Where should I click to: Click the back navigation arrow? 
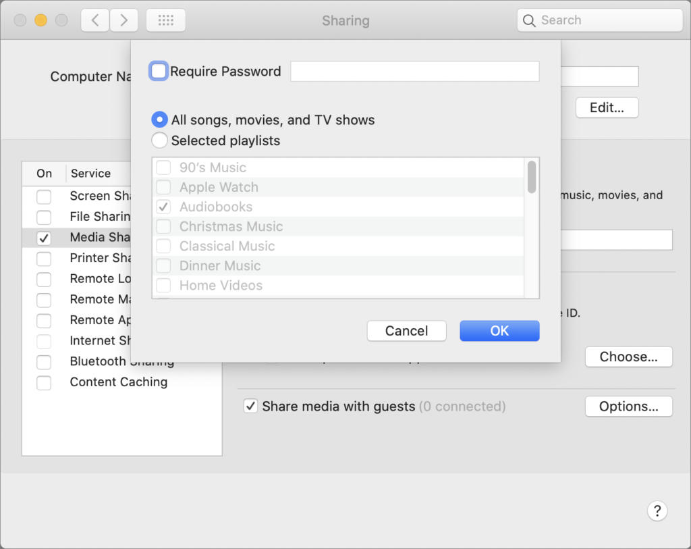[x=95, y=20]
